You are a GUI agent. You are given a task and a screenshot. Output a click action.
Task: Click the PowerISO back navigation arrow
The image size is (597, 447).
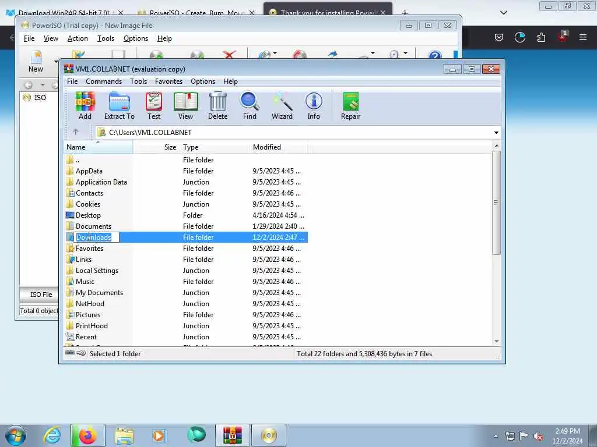coord(28,85)
